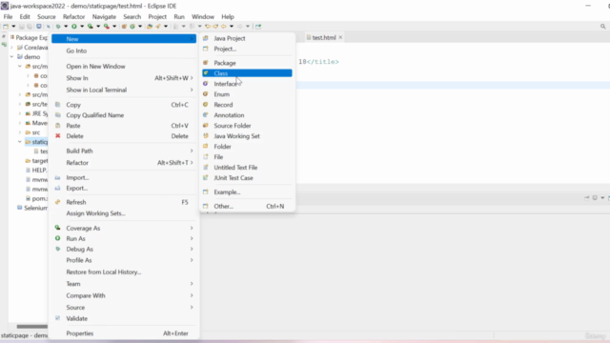Click the Java Project icon
Screen dimensions: 610x343
pyautogui.click(x=206, y=38)
